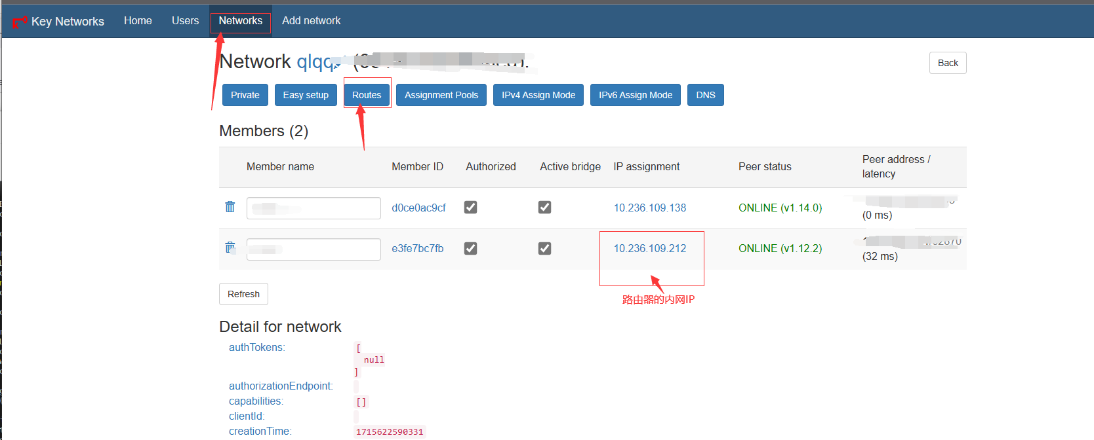Click the Easy setup button

coord(306,95)
